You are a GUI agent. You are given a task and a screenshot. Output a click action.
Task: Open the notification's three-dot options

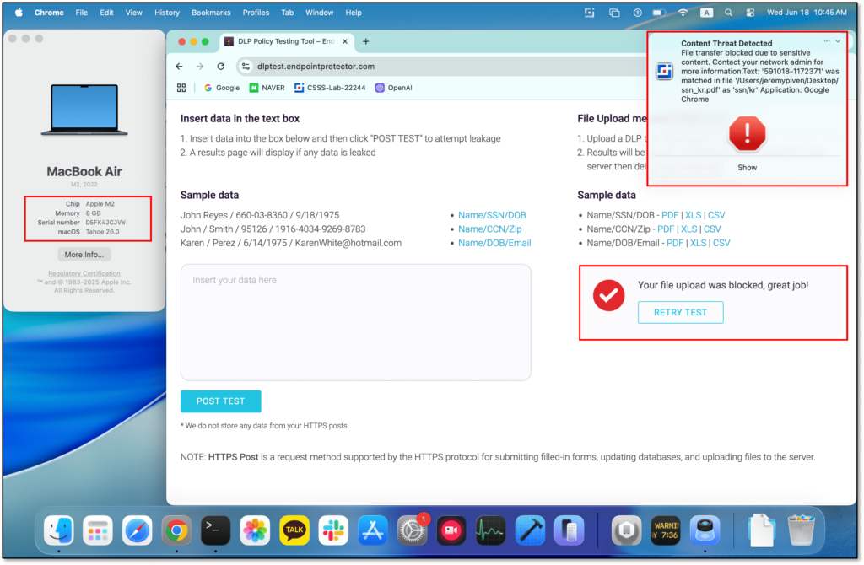click(x=827, y=41)
